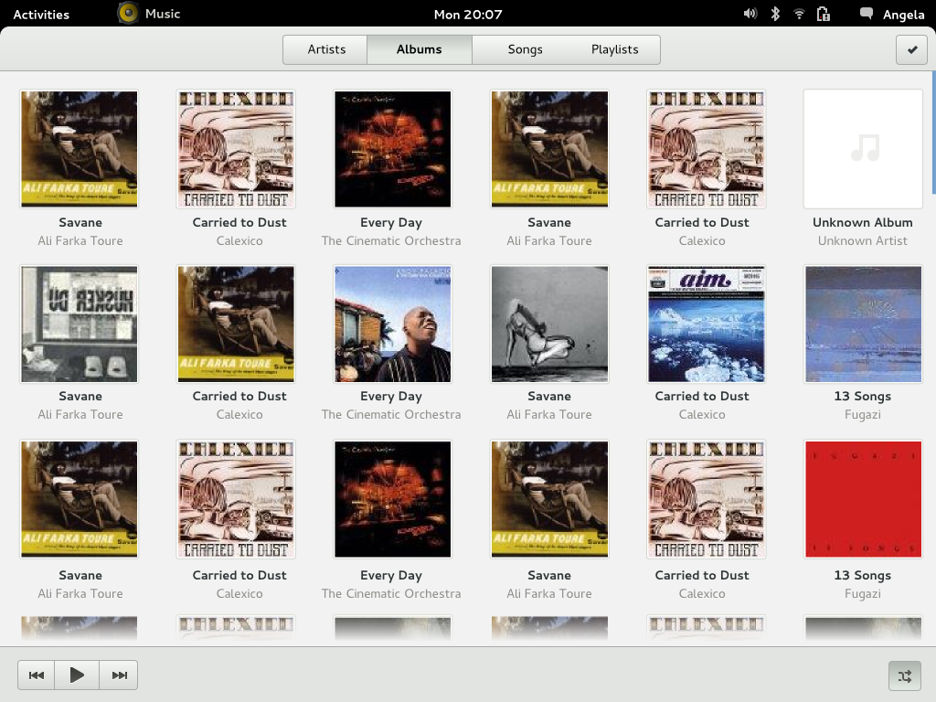The width and height of the screenshot is (936, 702).
Task: Open the volume indicator
Action: pyautogui.click(x=750, y=14)
